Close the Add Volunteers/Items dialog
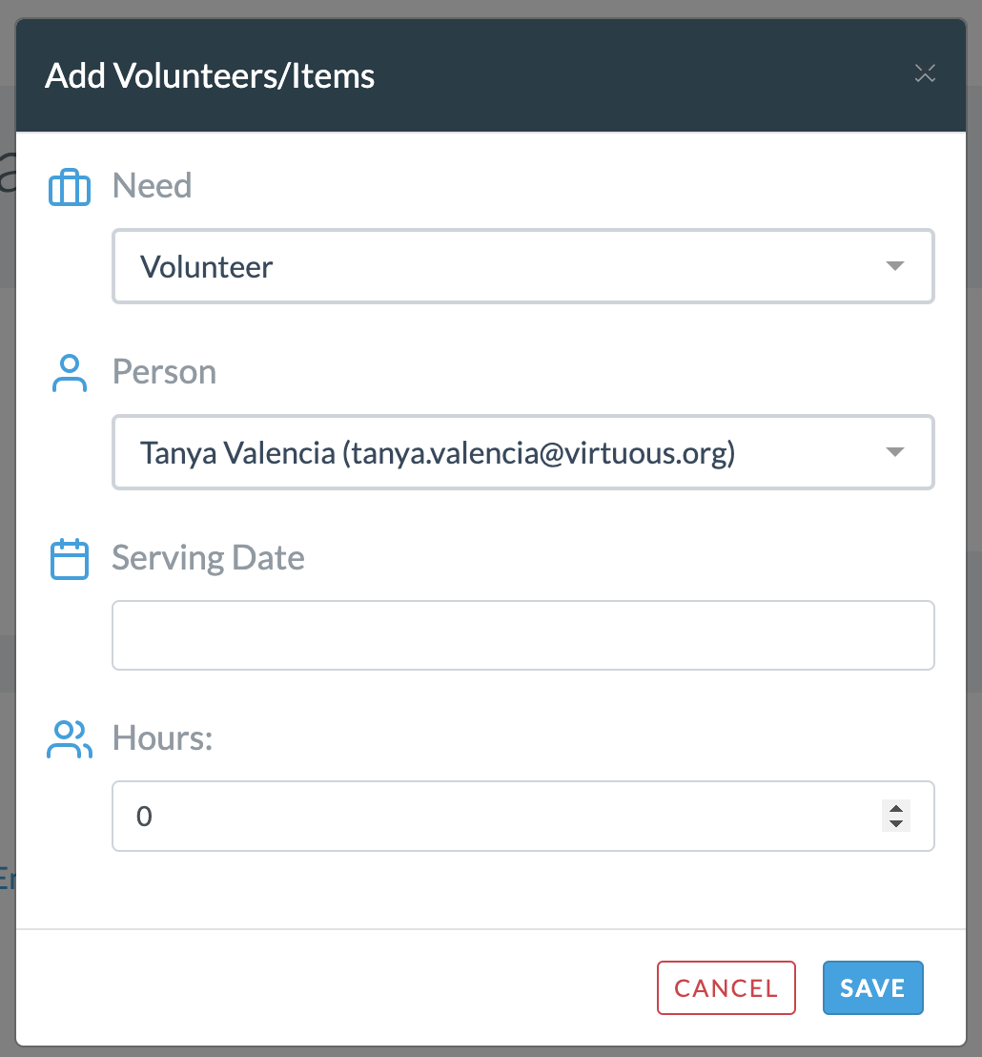The height and width of the screenshot is (1057, 982). [925, 73]
